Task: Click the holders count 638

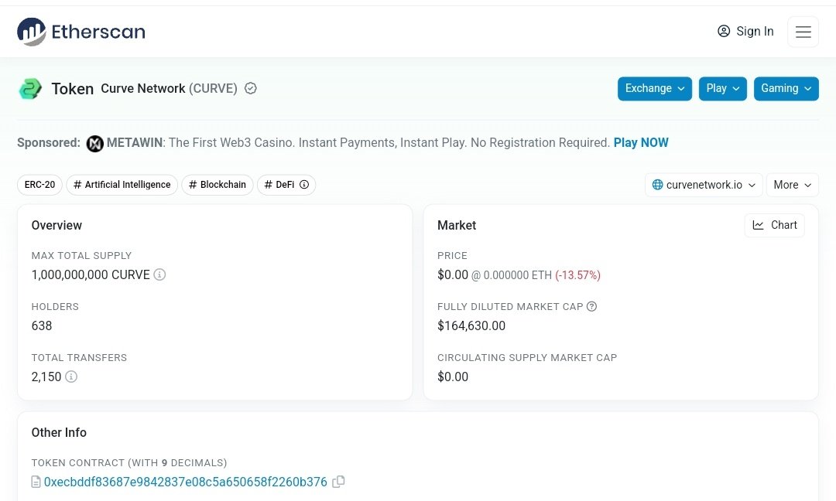Action: pyautogui.click(x=42, y=325)
